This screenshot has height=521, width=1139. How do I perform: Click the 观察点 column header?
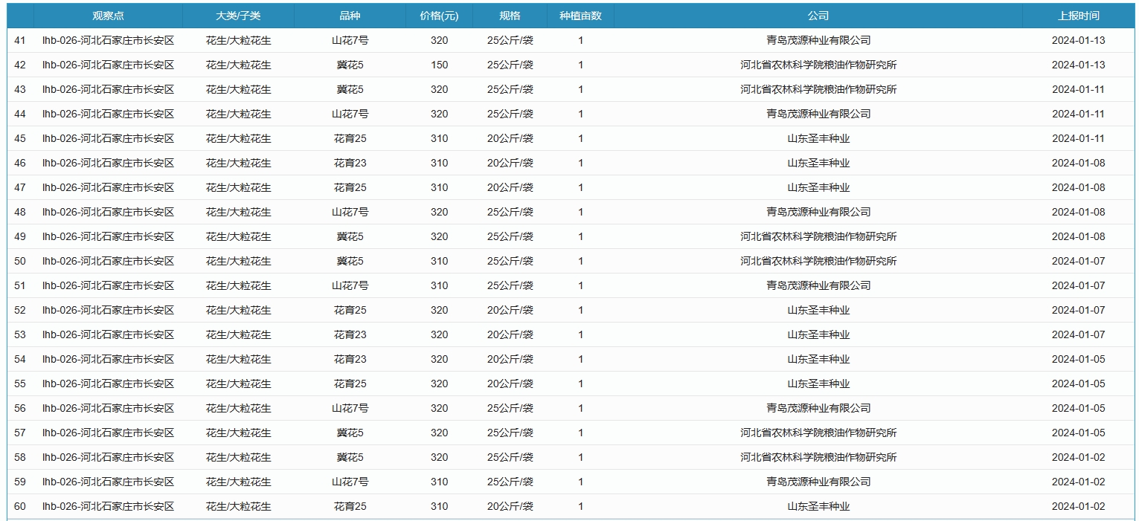pyautogui.click(x=108, y=16)
